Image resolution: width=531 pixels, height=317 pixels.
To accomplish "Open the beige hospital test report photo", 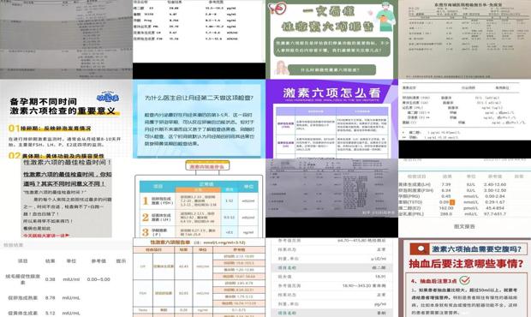I will click(464, 39).
